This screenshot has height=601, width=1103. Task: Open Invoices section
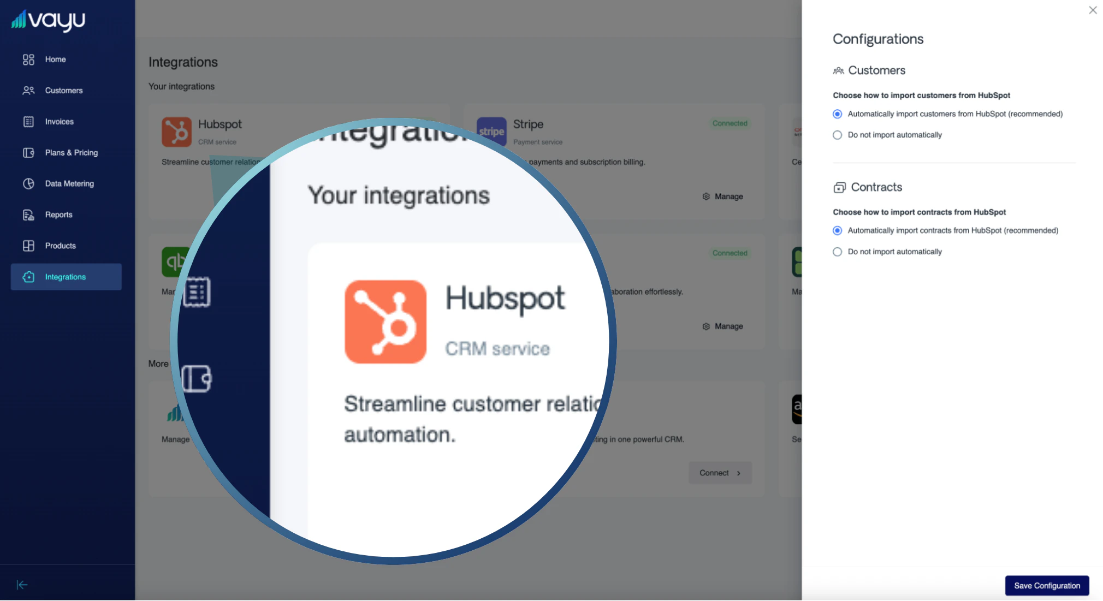pyautogui.click(x=66, y=122)
